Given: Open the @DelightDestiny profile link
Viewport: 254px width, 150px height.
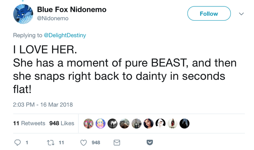Looking at the screenshot, I should click(x=65, y=35).
